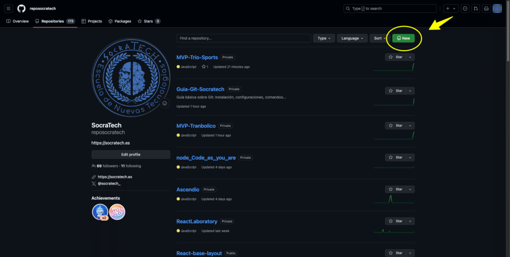Image resolution: width=510 pixels, height=257 pixels.
Task: Click the YOLO achievement badge
Action: point(117,212)
